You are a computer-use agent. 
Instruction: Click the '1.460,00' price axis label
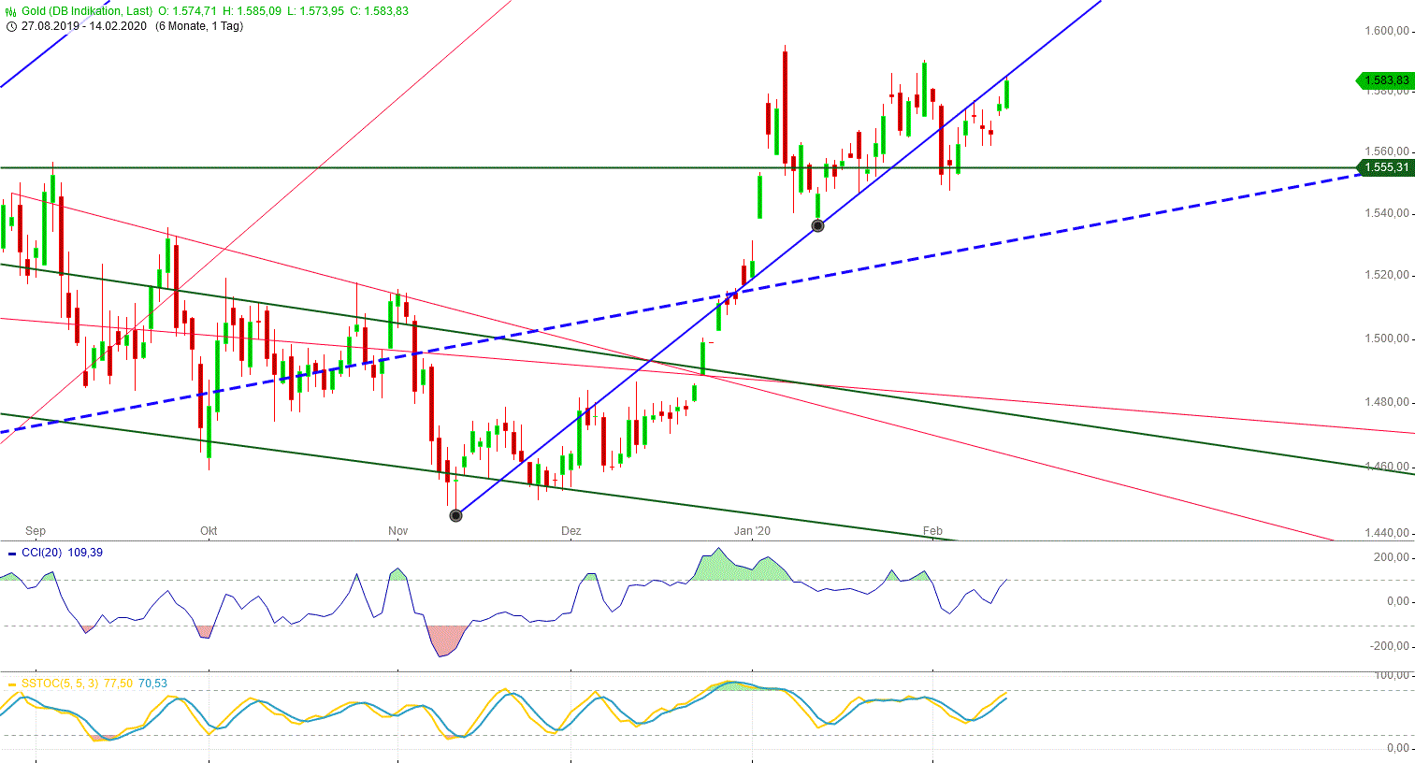(1387, 467)
